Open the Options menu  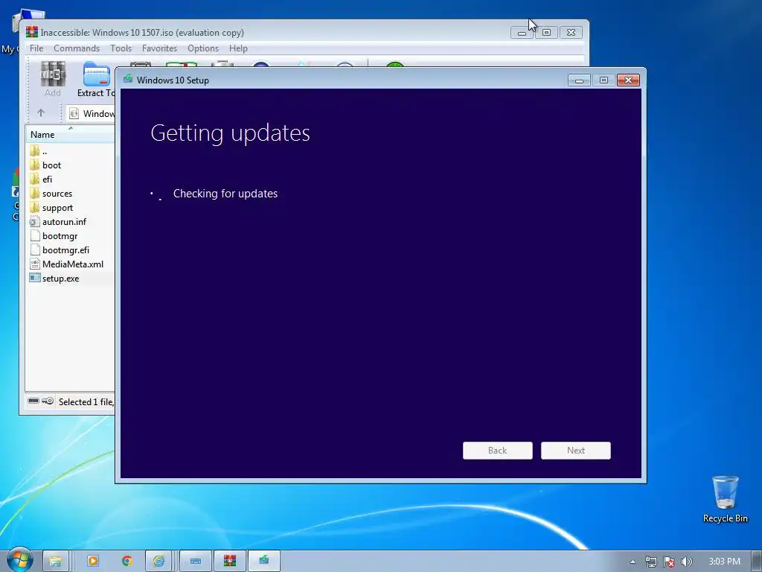[x=203, y=48]
